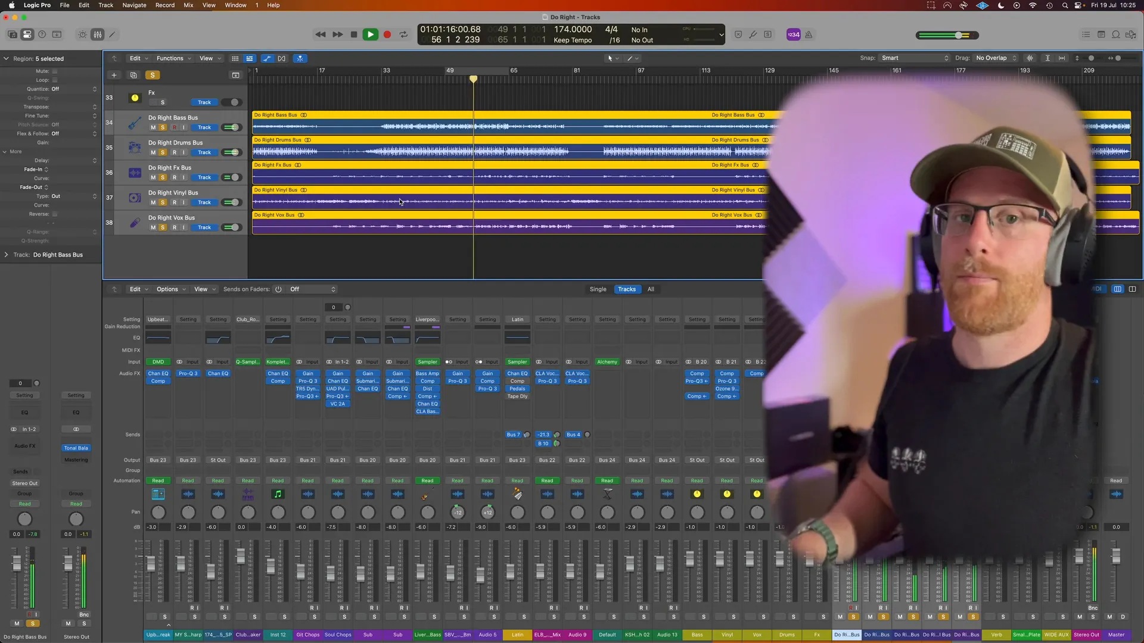Toggle the Inspector panel icon
Image resolution: width=1144 pixels, height=643 pixels.
[x=27, y=35]
